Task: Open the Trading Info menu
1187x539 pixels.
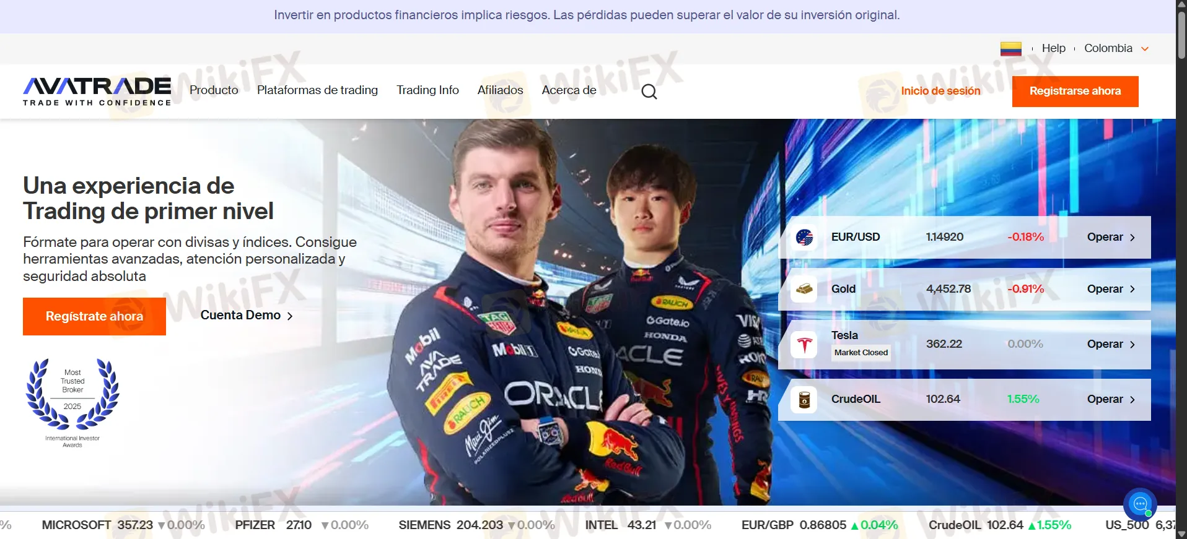Action: click(x=427, y=90)
